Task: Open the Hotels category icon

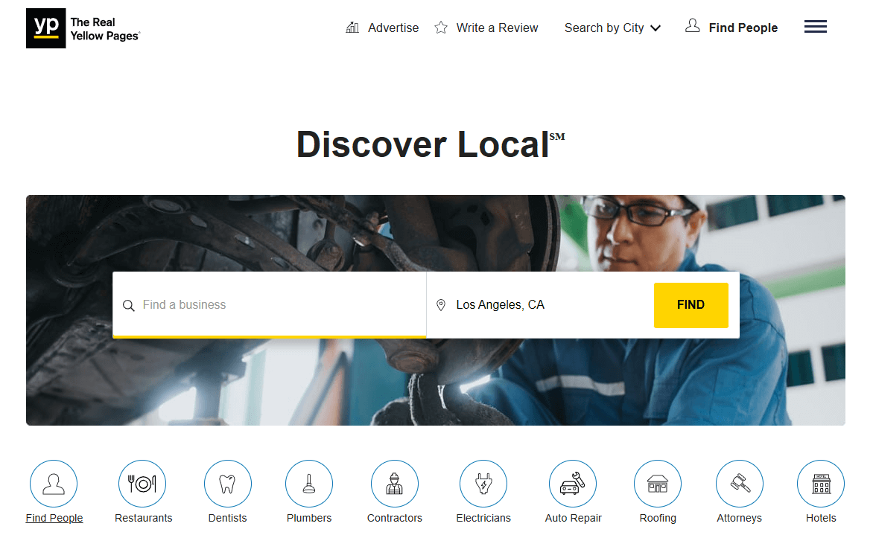Action: (x=820, y=483)
